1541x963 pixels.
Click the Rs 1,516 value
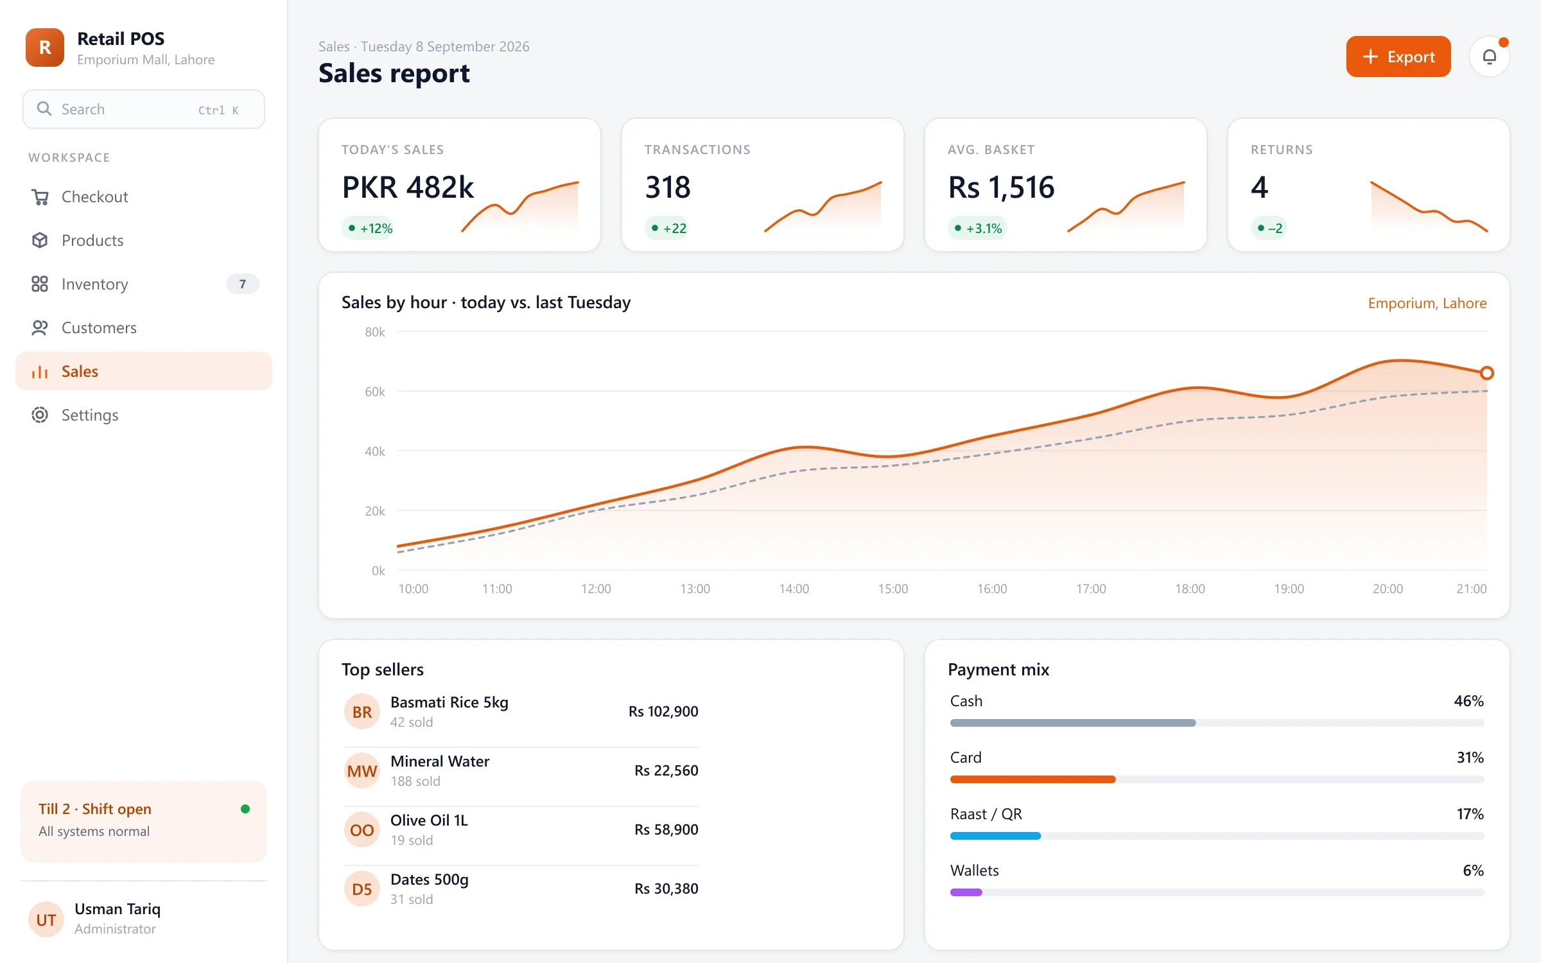[x=1001, y=187]
